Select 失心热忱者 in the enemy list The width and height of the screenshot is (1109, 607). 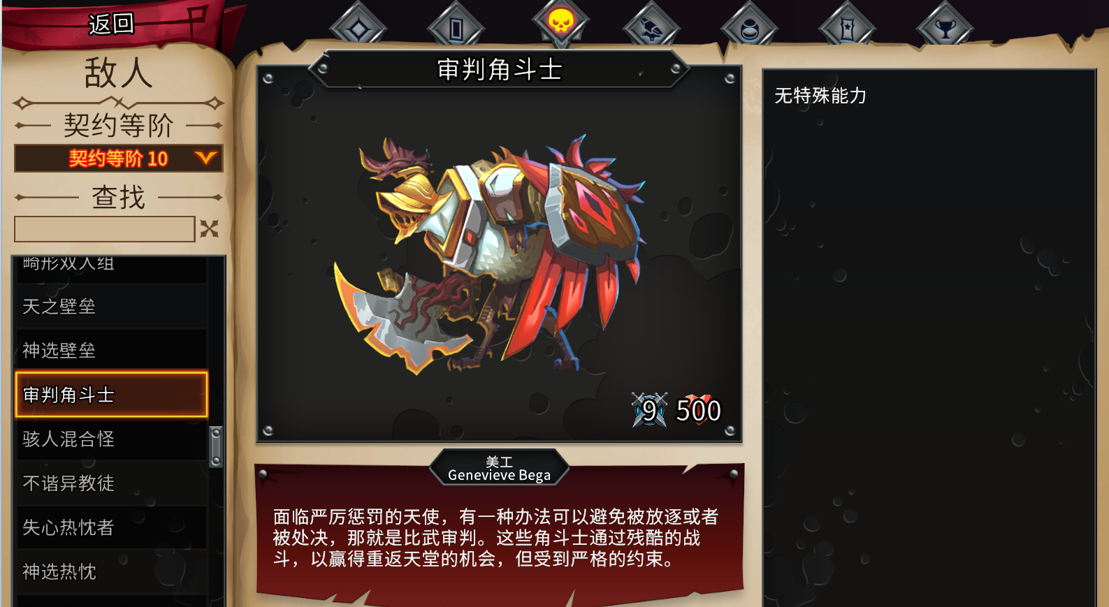[x=111, y=527]
